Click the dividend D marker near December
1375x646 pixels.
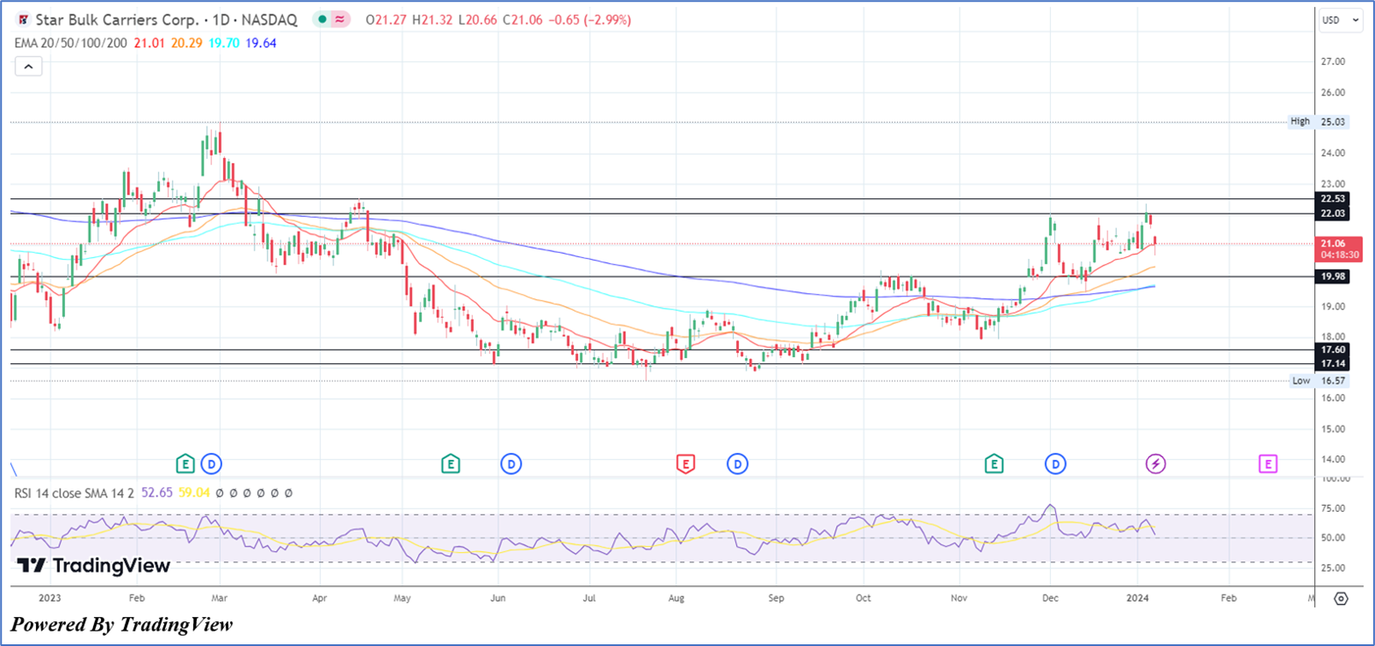pos(1055,464)
